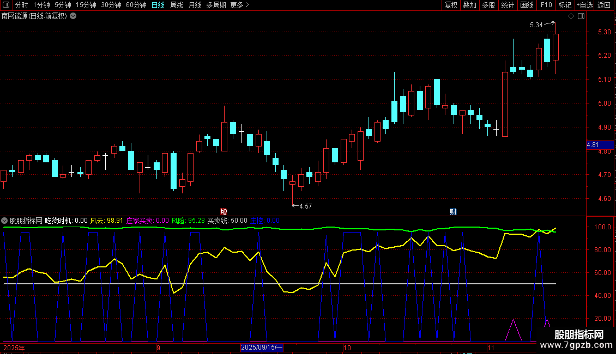Add stock with +自选
Screen dimensions: 616x354
[584, 5]
